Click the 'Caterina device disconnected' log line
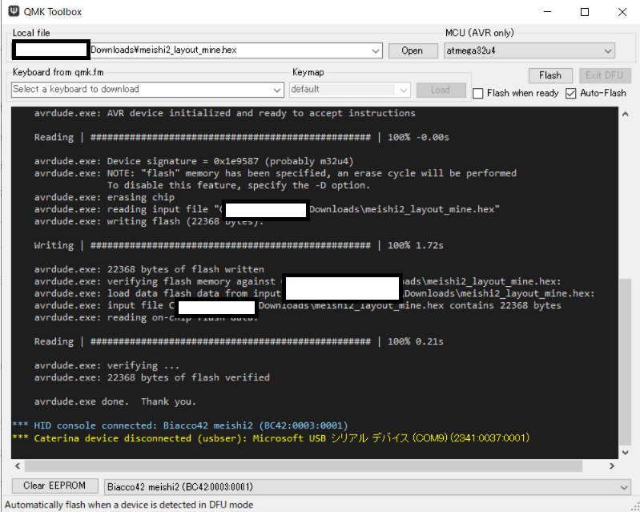Image resolution: width=640 pixels, height=512 pixels. pos(271,438)
